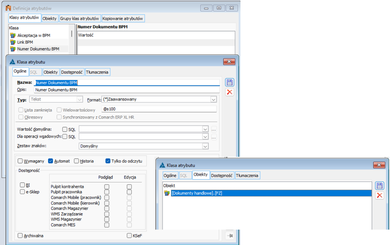Click the [Dokumenty handlowe].[FZ] object icon

click(x=167, y=193)
